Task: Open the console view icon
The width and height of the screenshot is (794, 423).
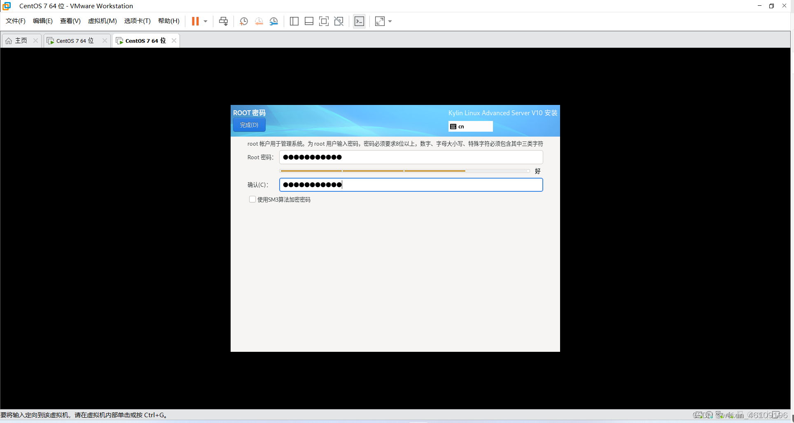Action: (359, 21)
